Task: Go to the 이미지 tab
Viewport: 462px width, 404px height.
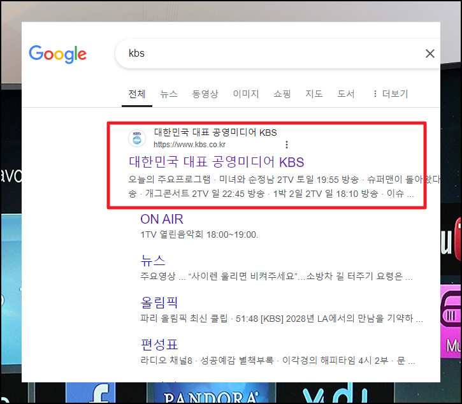Action: 246,94
